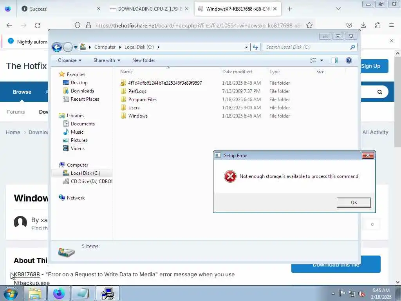Open Documents library
The image size is (401, 301).
(83, 123)
